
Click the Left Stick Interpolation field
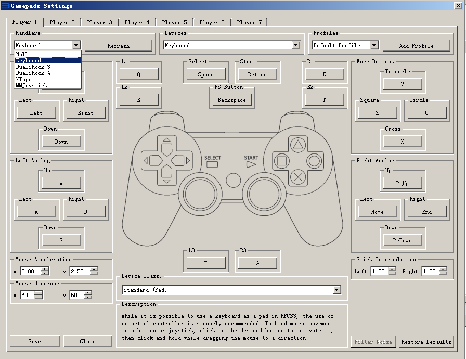(379, 271)
